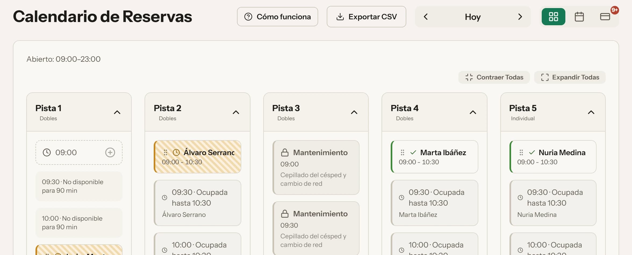
Task: Click Pista 5 Individual label
Action: 523,118
